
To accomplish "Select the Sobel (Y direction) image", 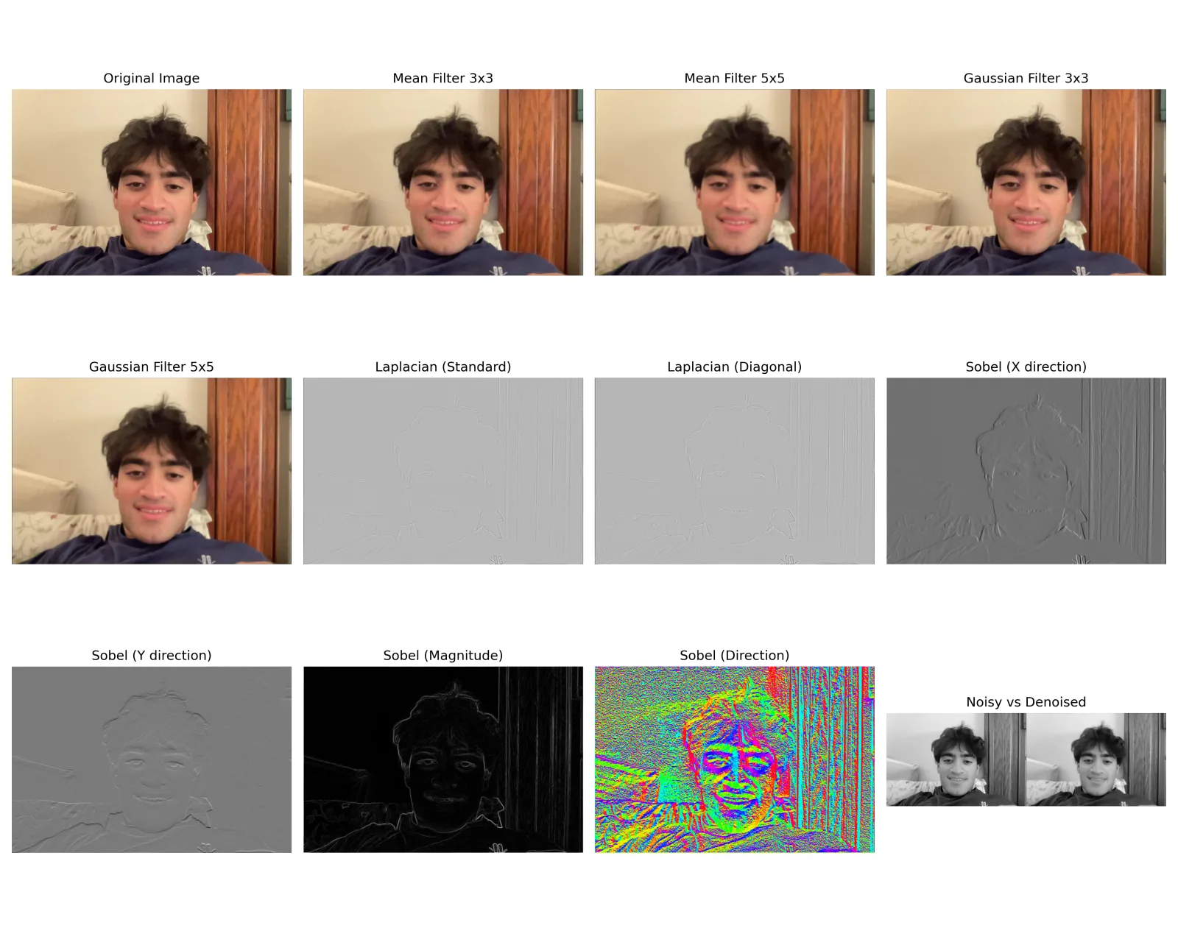I will pos(152,759).
